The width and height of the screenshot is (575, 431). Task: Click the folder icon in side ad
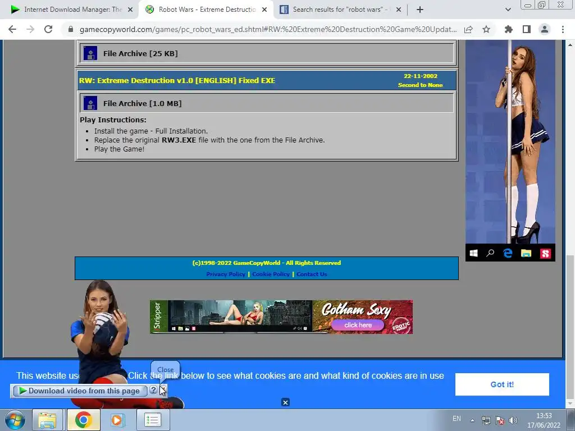526,253
